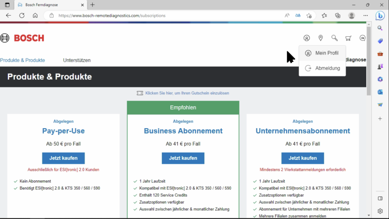This screenshot has height=219, width=389.
Task: Close the Bosch Ferndiagnose tab
Action: coord(82,5)
